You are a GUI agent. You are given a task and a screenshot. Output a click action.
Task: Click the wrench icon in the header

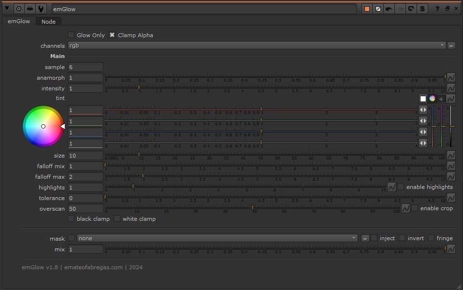[x=42, y=9]
